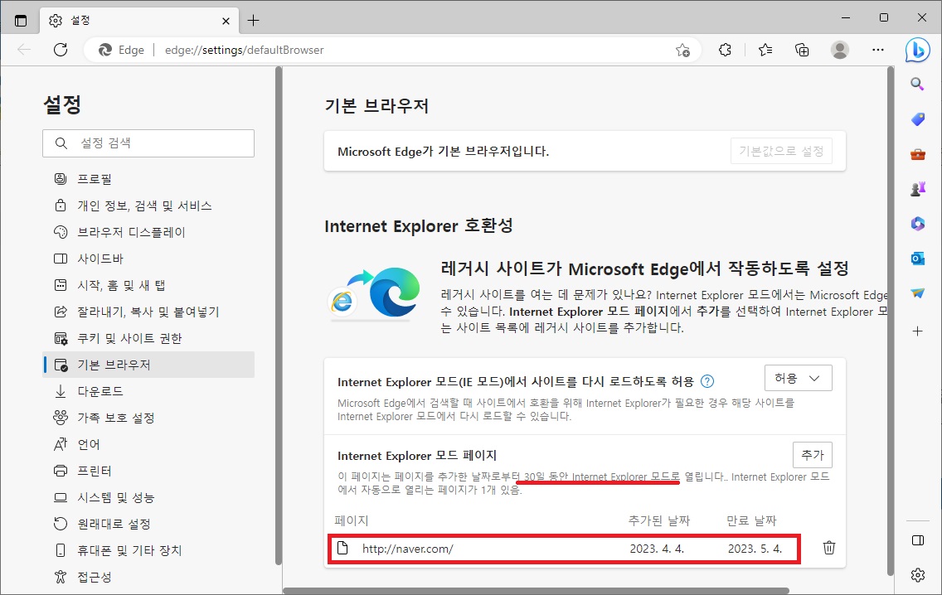Viewport: 942px width, 595px height.
Task: Click the address bar edge://settings/defaultBrowser
Action: 244,50
